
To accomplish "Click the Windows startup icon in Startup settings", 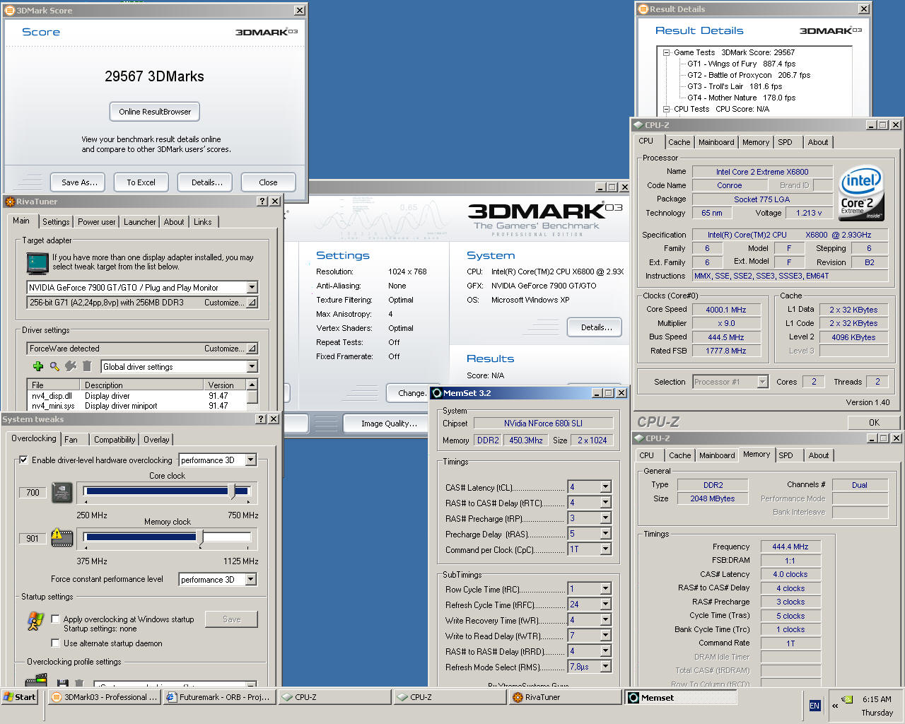I will pos(35,621).
